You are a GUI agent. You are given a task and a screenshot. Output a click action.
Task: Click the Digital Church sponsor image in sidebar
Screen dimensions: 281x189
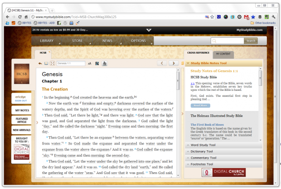tap(21, 152)
